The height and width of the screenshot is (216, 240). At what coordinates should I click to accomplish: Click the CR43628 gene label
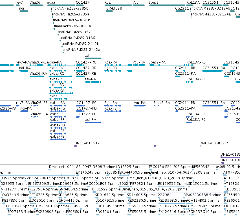(x=114, y=8)
